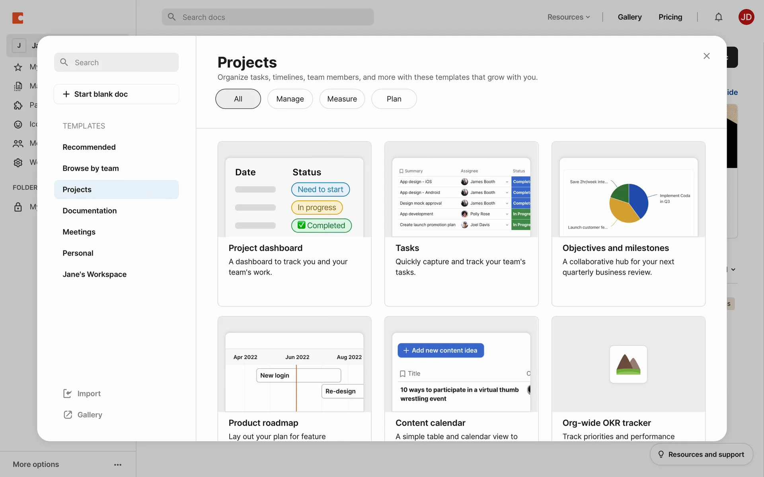Open the notifications bell

[718, 17]
